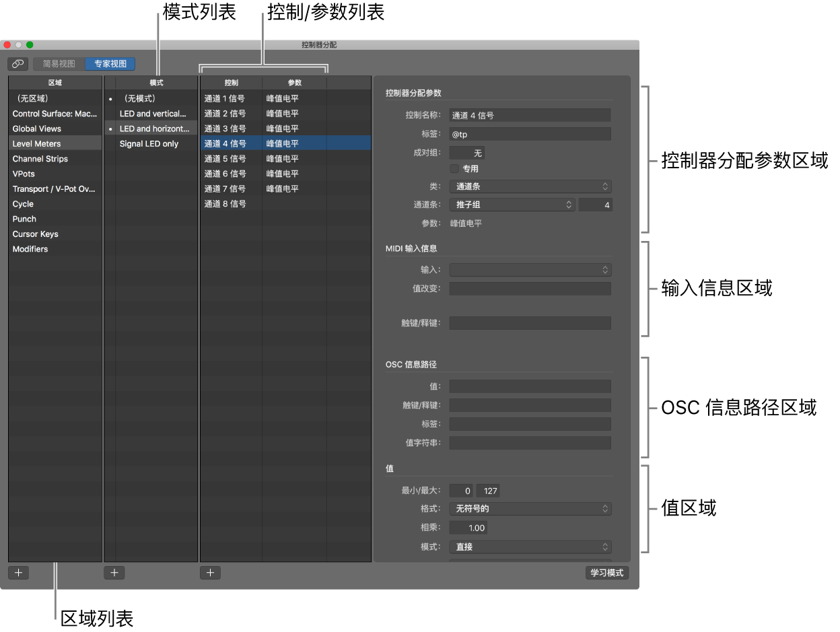Click the 相乘 value field showing 1.00
The width and height of the screenshot is (840, 632).
point(468,527)
